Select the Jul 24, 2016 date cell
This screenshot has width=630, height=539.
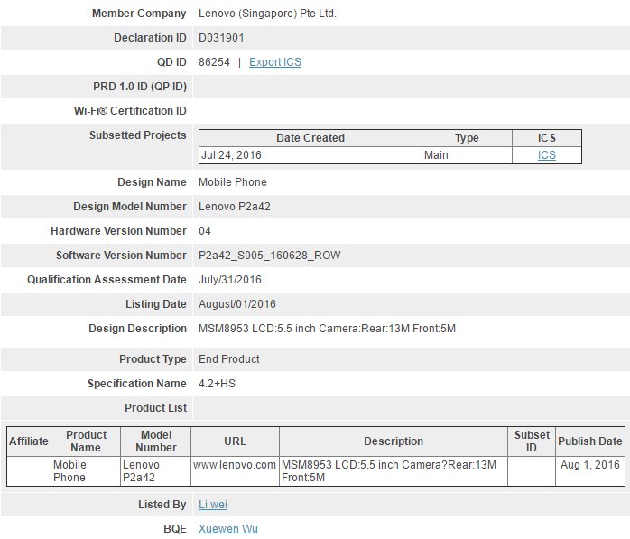click(x=232, y=155)
